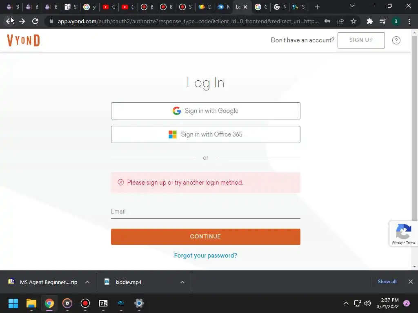This screenshot has height=313, width=418.
Task: Close the downloads bar
Action: point(411,282)
